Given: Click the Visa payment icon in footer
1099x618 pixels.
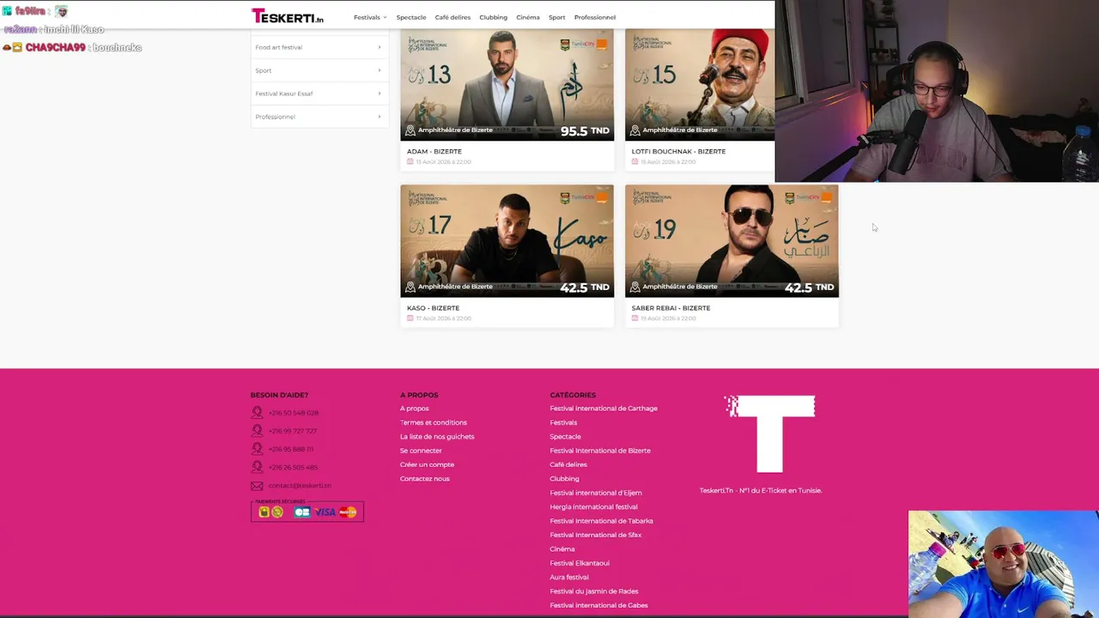Looking at the screenshot, I should 325,512.
